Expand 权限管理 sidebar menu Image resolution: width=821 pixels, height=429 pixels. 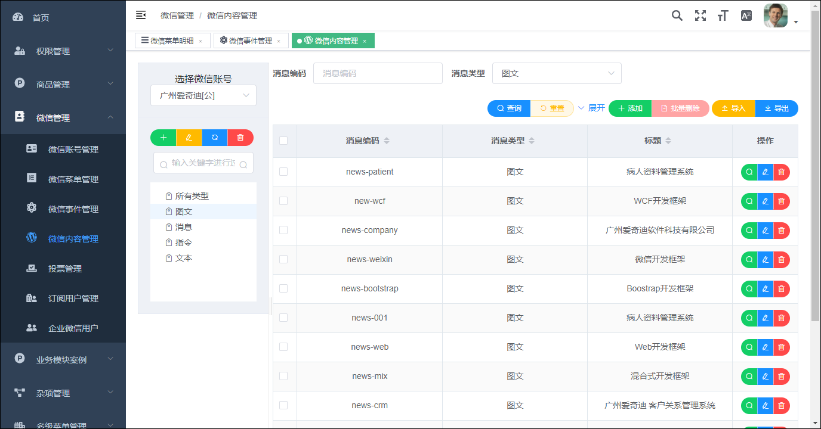tap(63, 51)
